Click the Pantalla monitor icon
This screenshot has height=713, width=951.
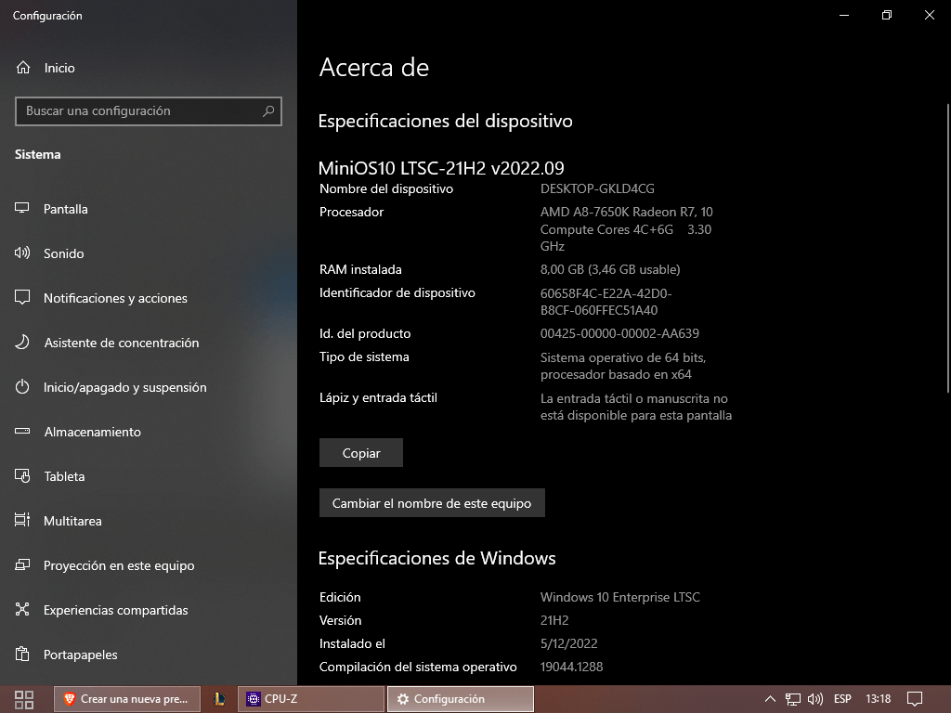pos(22,209)
